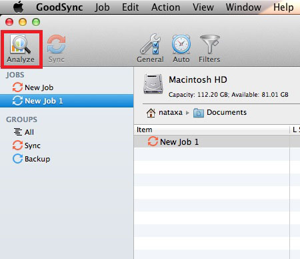The image size is (300, 259).
Task: Click the GROUPS section header
Action: (21, 119)
